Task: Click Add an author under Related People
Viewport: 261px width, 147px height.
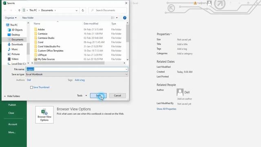Action: tap(184, 99)
